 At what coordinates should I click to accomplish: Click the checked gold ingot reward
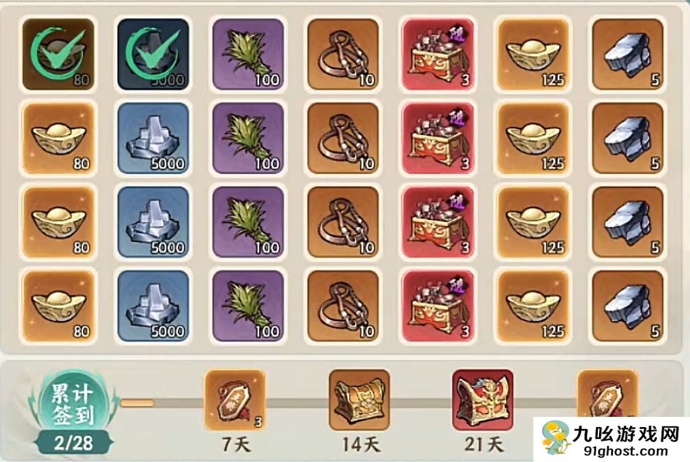click(58, 55)
